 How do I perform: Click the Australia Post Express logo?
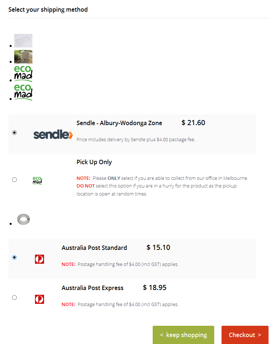pyautogui.click(x=39, y=299)
